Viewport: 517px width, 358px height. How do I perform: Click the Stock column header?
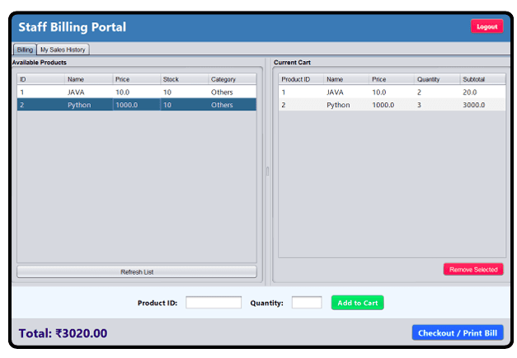click(x=184, y=79)
